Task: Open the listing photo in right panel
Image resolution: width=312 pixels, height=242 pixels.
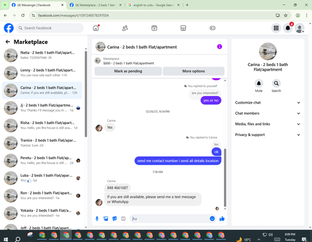Action: point(268,51)
